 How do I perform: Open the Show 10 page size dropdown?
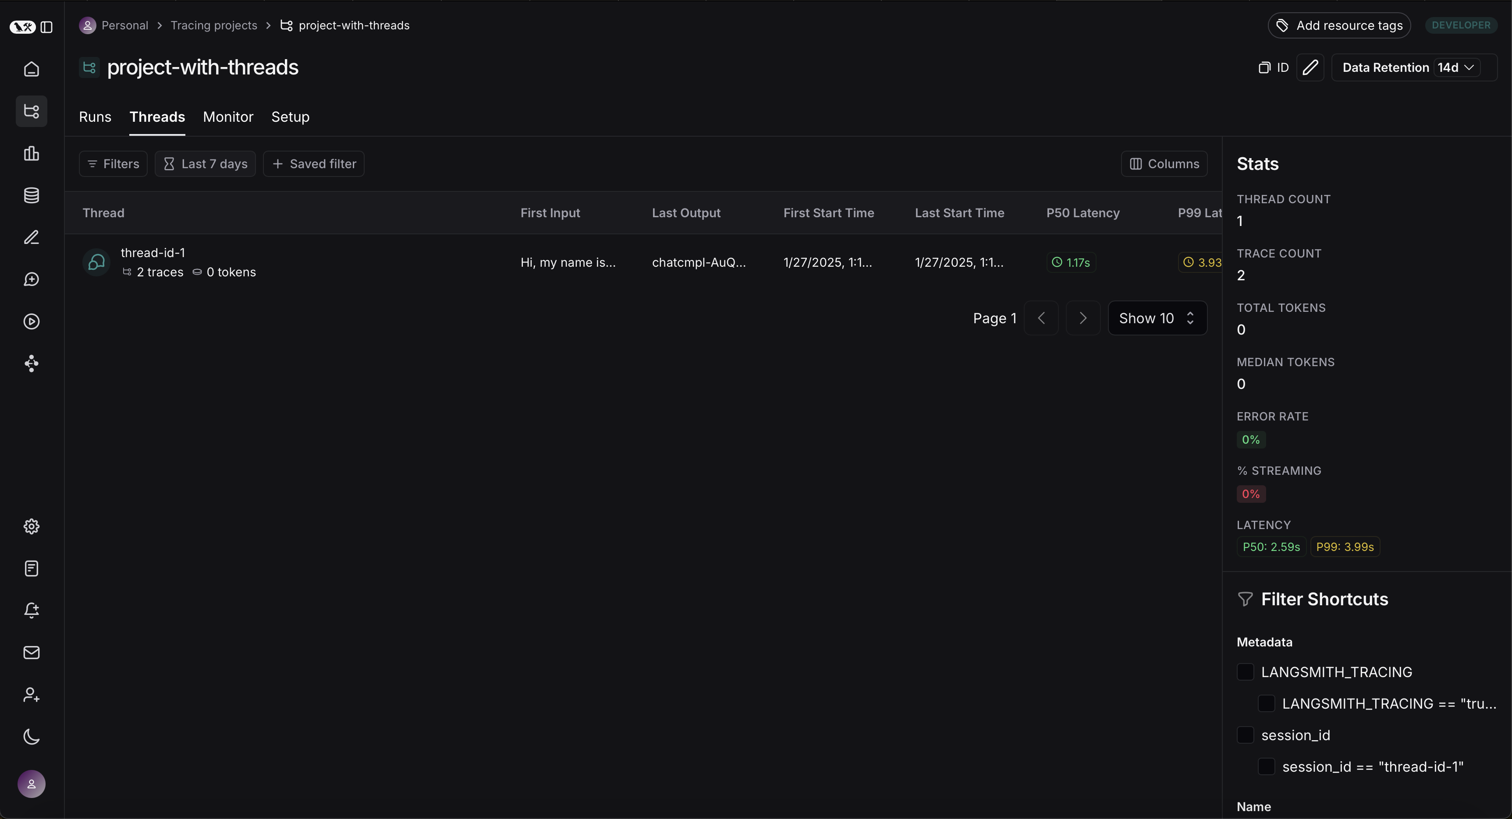click(x=1157, y=318)
